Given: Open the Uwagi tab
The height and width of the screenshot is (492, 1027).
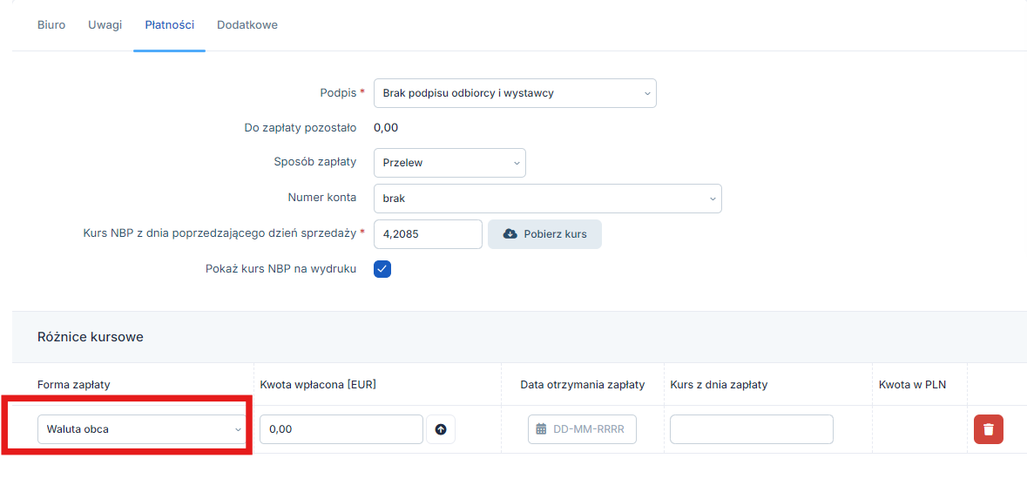Looking at the screenshot, I should pos(105,25).
